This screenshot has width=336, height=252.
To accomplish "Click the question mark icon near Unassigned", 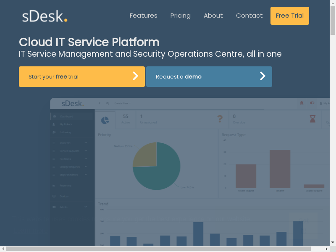I will tap(220, 119).
